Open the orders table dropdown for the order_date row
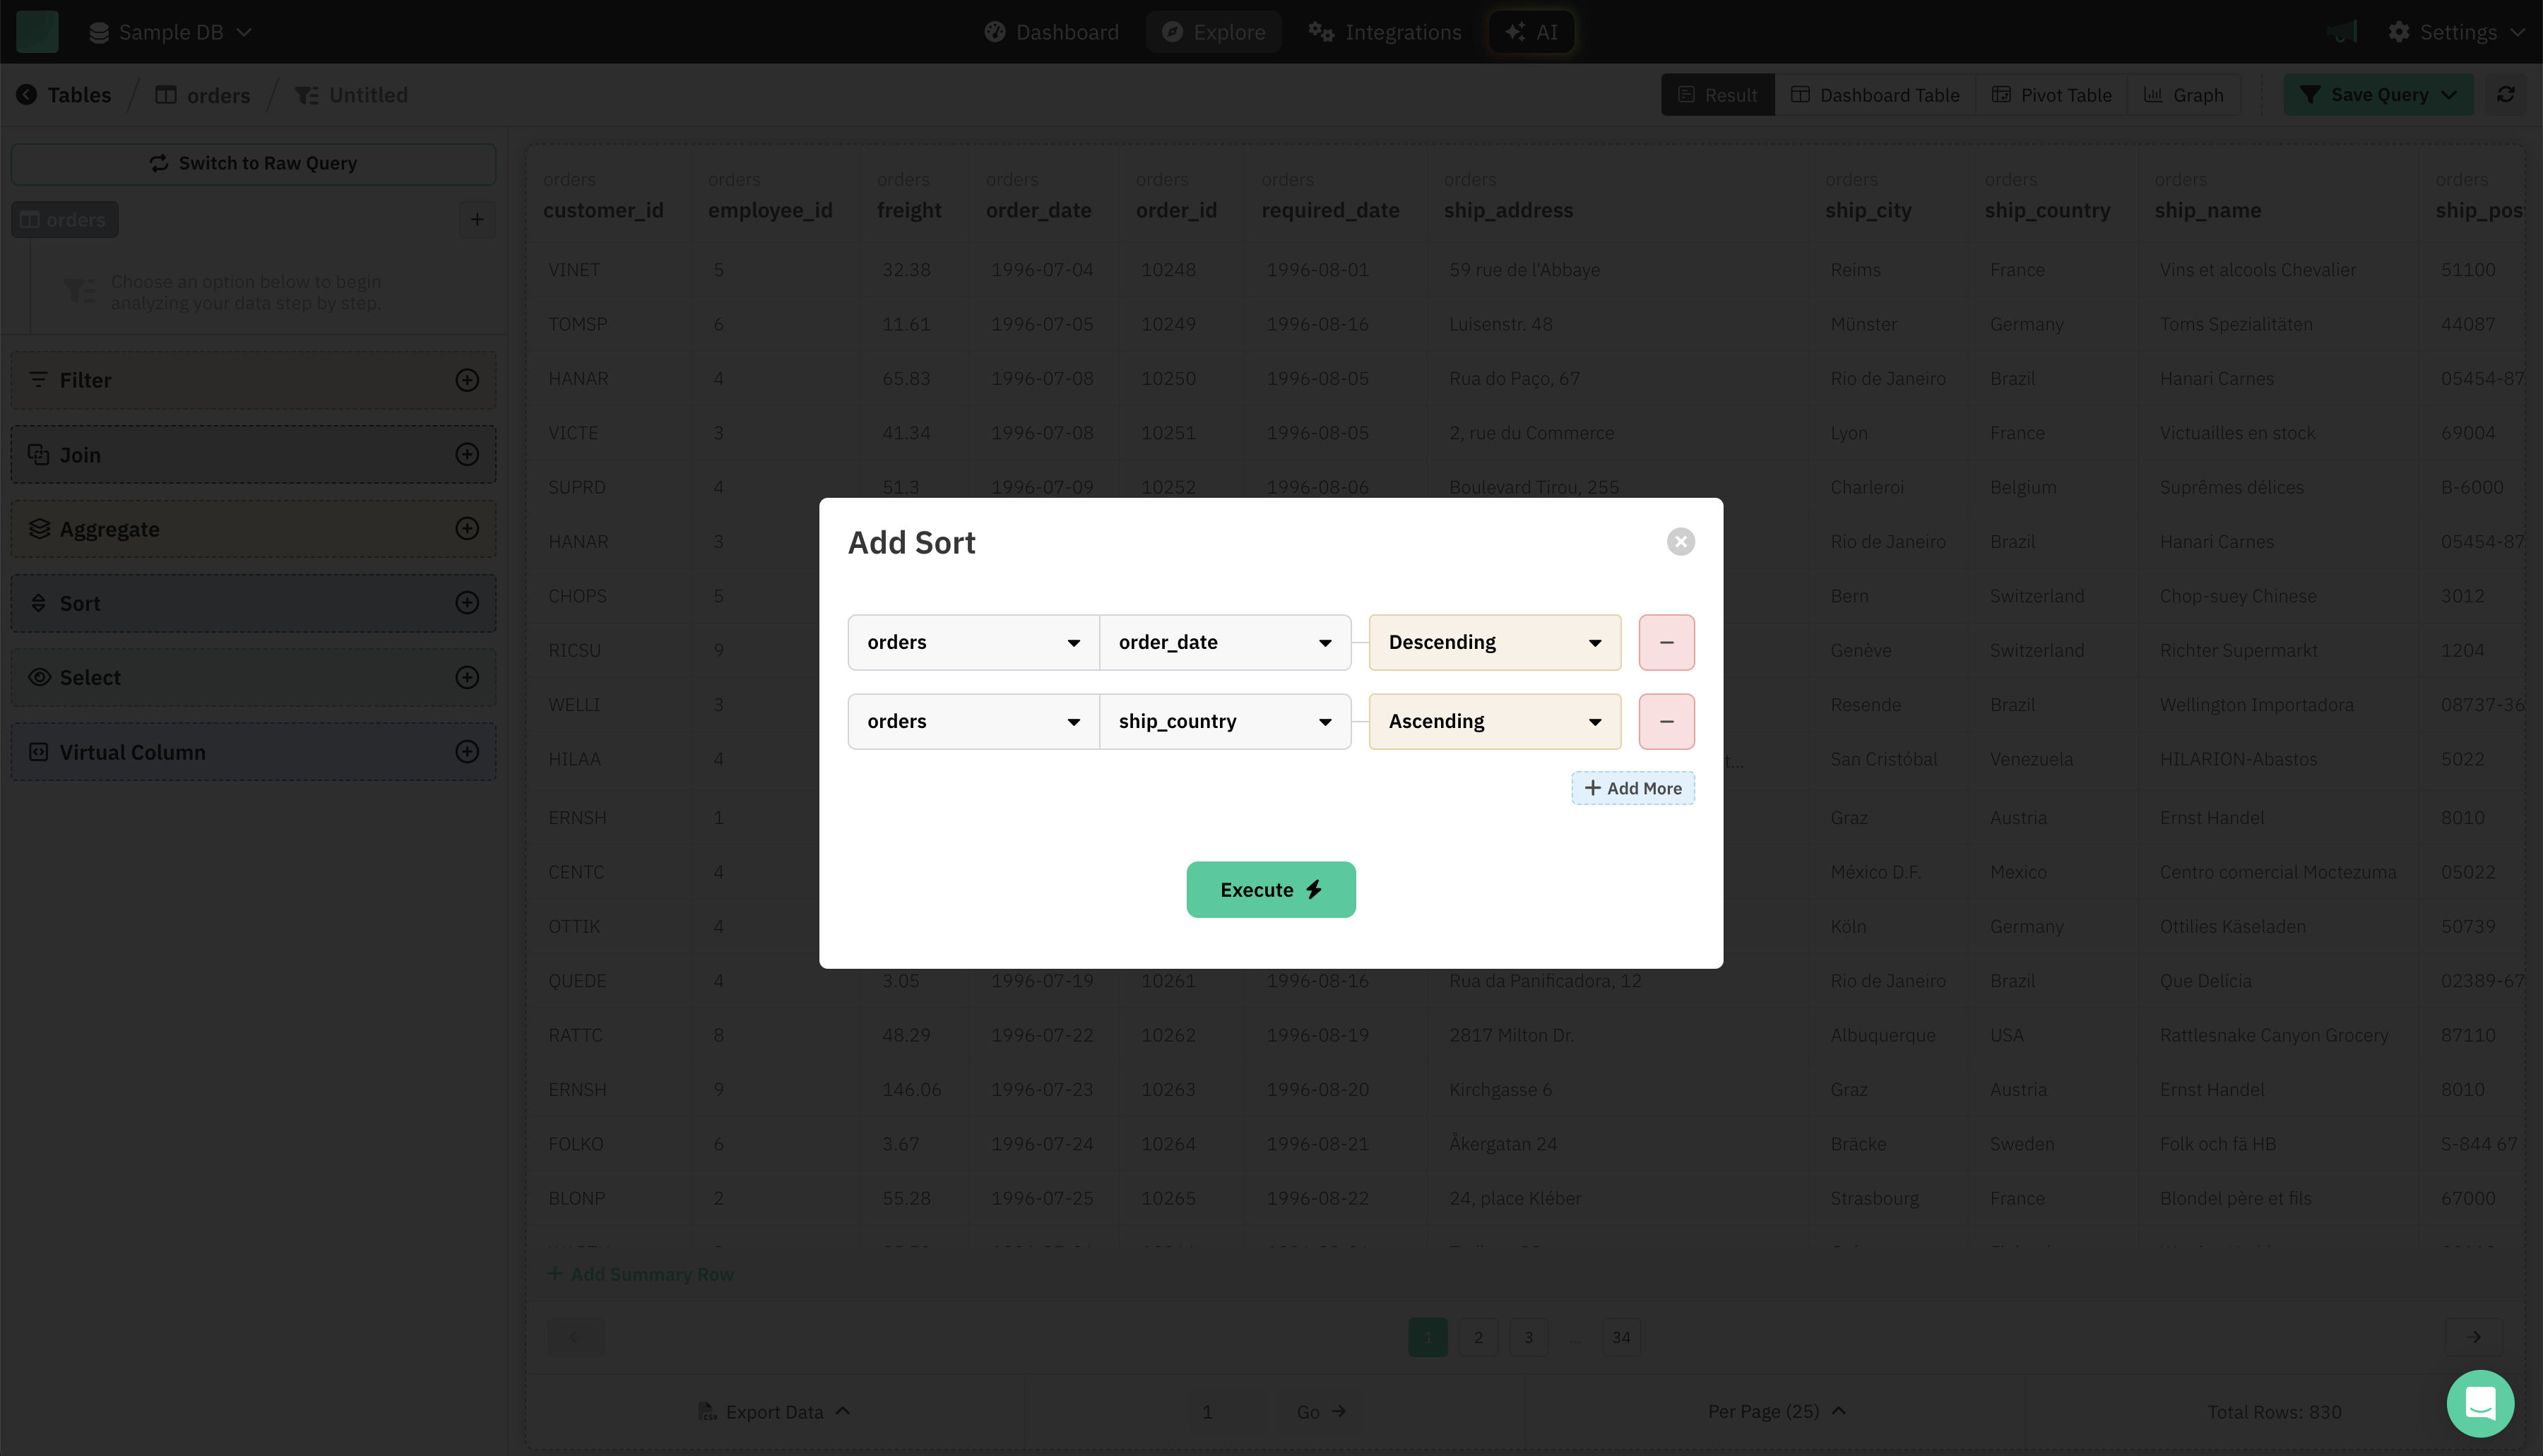The image size is (2543, 1456). click(973, 642)
